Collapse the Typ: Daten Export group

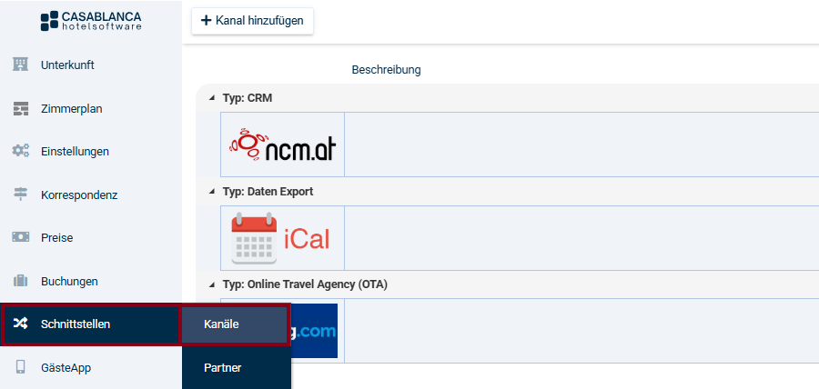pos(212,192)
